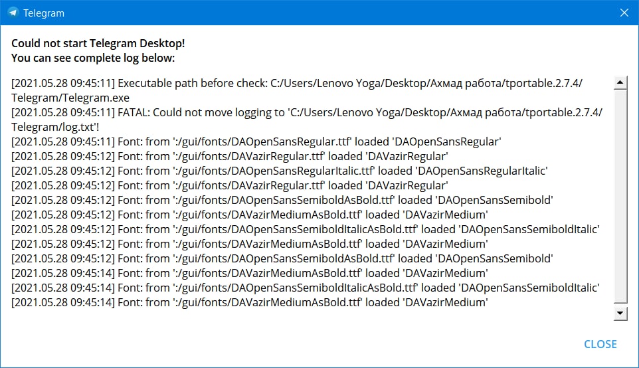This screenshot has width=639, height=368.
Task: Click the very last log line
Action: point(249,302)
